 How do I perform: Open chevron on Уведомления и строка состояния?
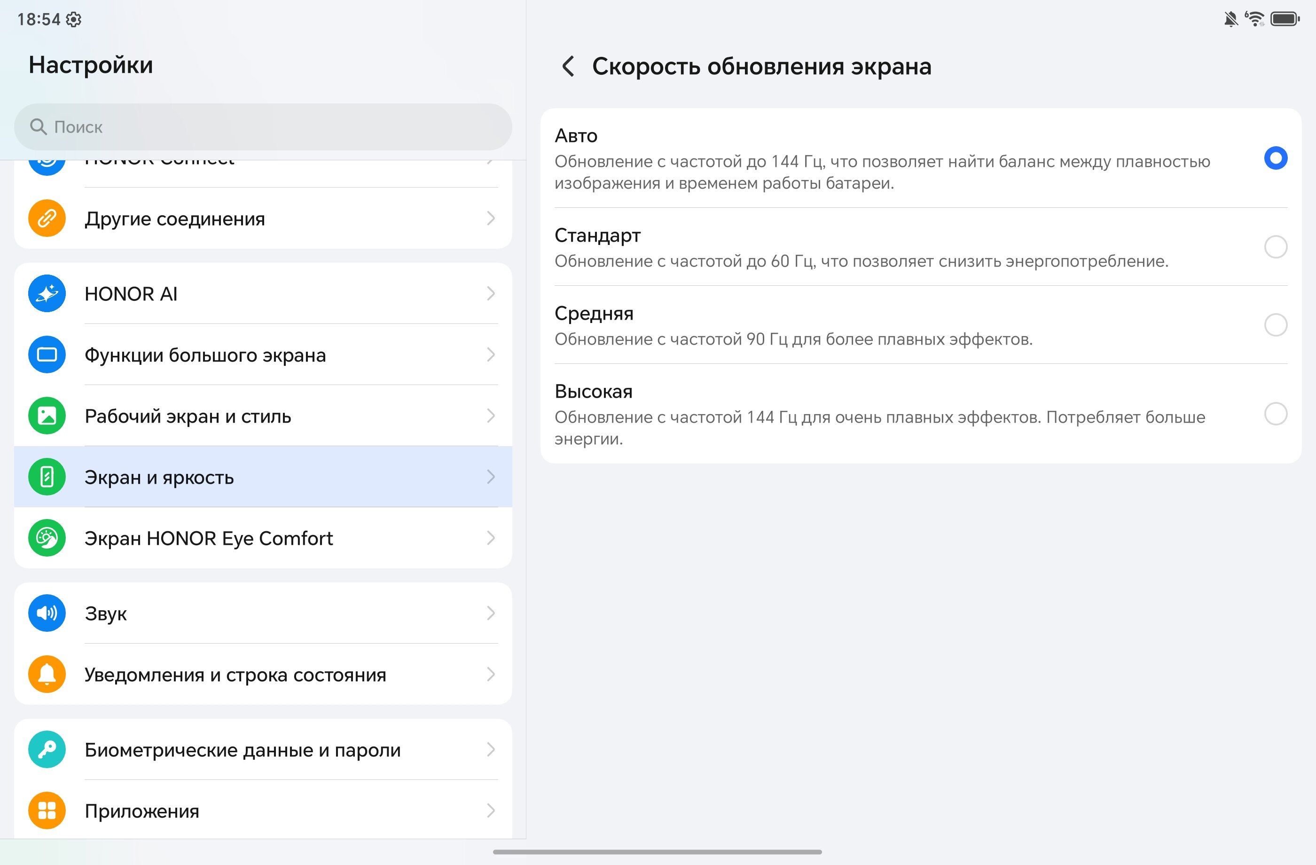491,674
